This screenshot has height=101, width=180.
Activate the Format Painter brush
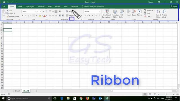(8, 17)
